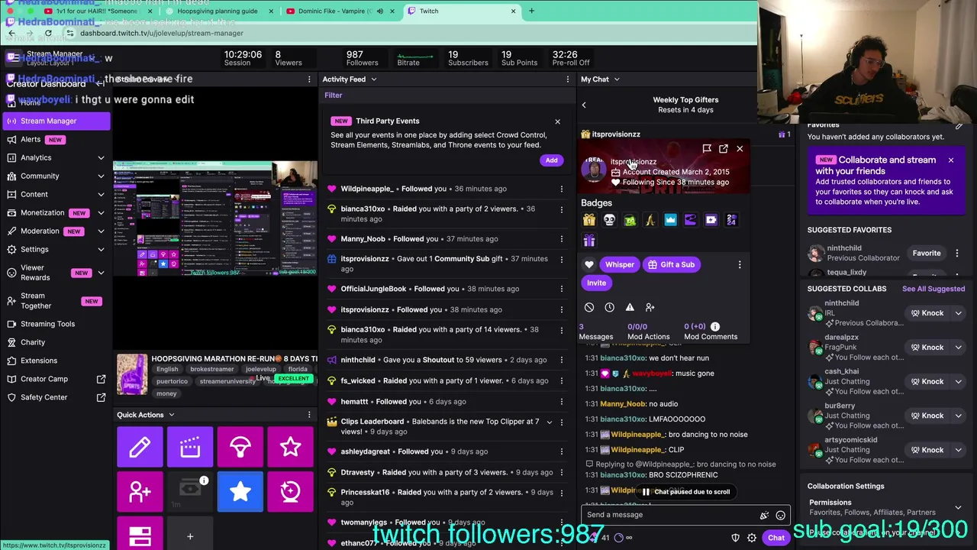Expand the Clips Leaderboard event chevron
Image resolution: width=977 pixels, height=550 pixels.
click(549, 422)
